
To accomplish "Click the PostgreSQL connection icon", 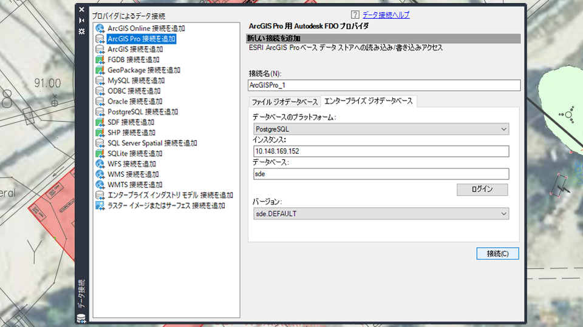I will [100, 111].
